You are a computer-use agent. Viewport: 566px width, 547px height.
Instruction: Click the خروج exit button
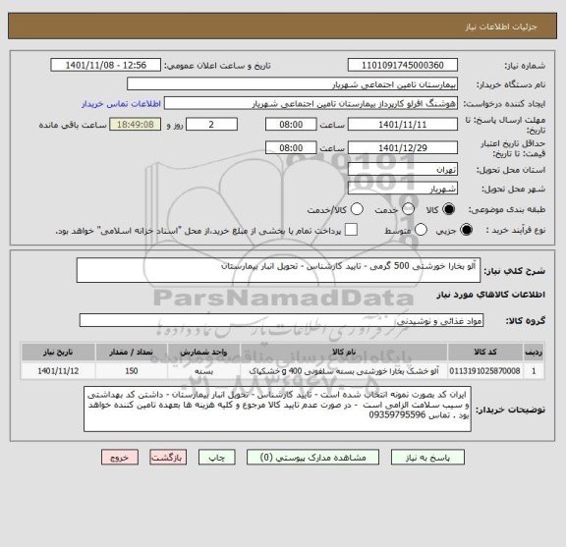[120, 458]
